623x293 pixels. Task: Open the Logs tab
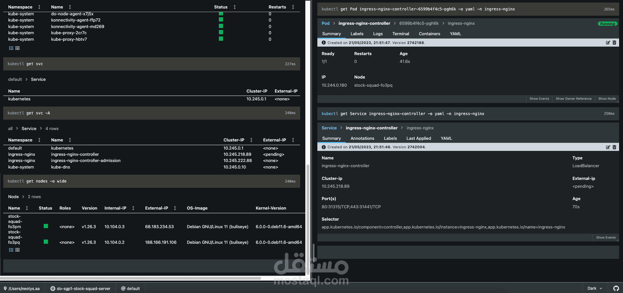click(378, 34)
